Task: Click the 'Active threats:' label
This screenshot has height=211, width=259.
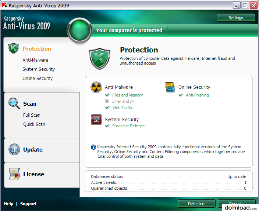Action: tap(104, 182)
